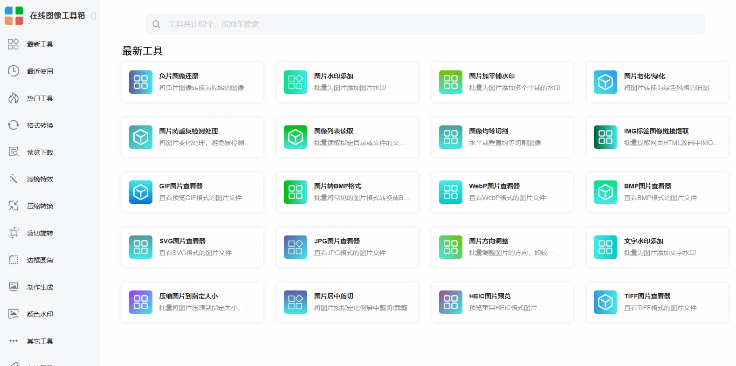Click the magnifier search icon
This screenshot has height=366, width=736.
pyautogui.click(x=156, y=24)
